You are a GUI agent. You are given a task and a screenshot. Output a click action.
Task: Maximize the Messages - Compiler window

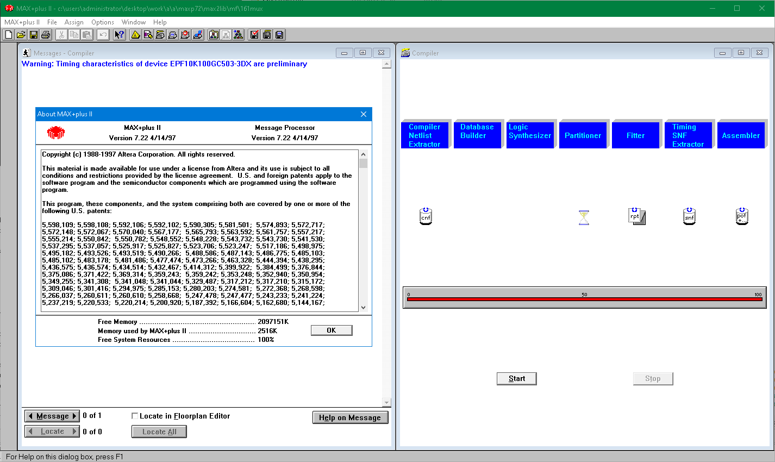pyautogui.click(x=362, y=53)
